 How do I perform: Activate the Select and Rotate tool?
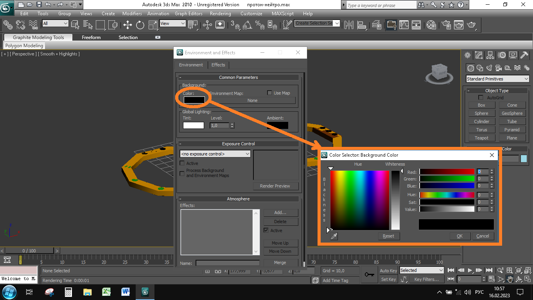pyautogui.click(x=140, y=25)
